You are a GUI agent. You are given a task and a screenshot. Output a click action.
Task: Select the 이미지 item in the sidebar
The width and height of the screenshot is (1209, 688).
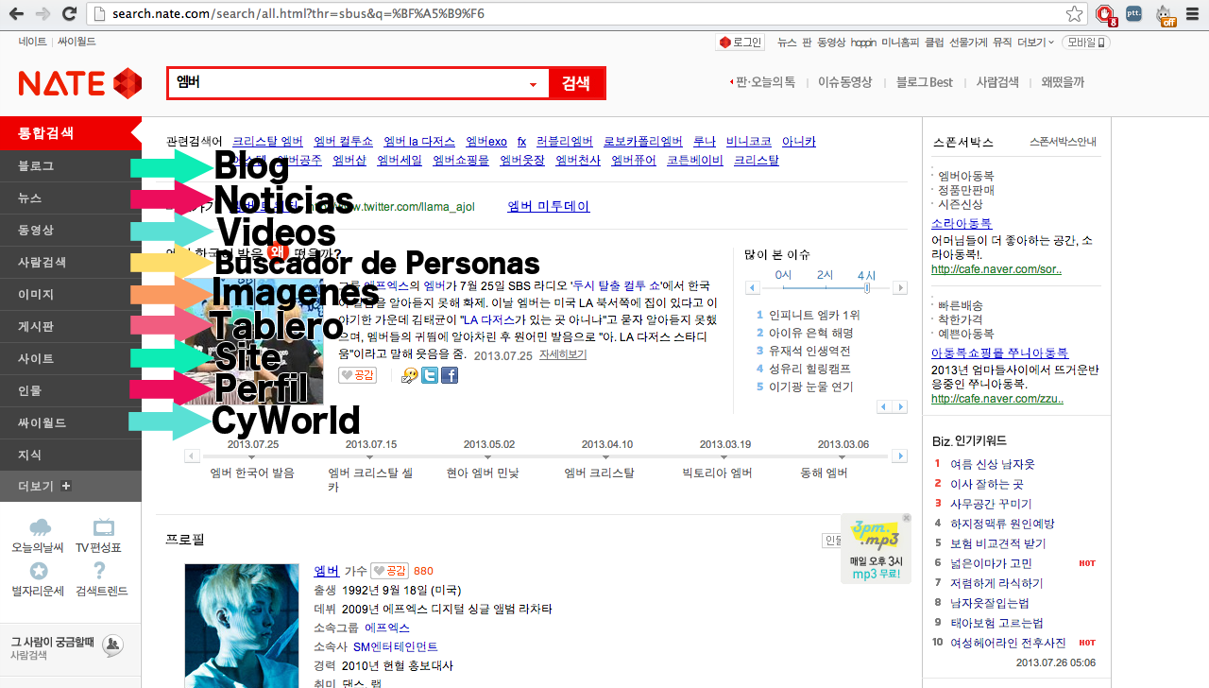tap(71, 295)
